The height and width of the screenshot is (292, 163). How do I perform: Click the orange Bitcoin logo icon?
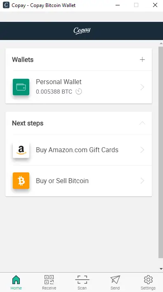click(x=21, y=181)
